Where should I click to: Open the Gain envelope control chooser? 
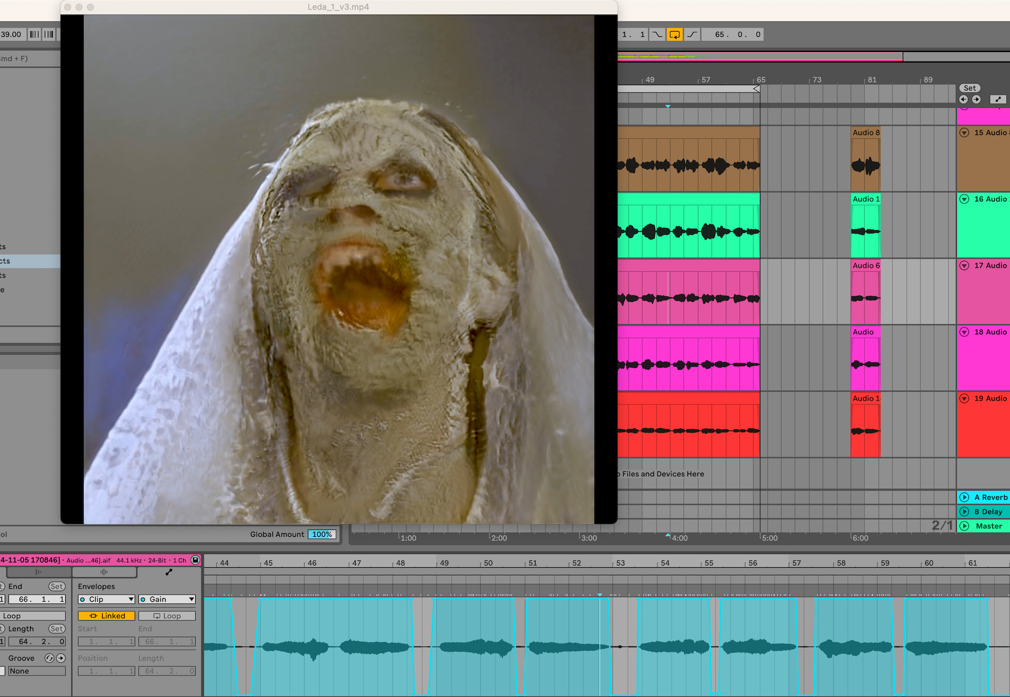point(167,599)
